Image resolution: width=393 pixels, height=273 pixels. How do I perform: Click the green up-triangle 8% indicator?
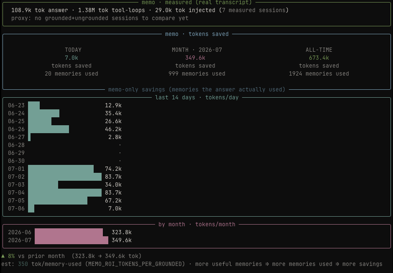pos(8,256)
